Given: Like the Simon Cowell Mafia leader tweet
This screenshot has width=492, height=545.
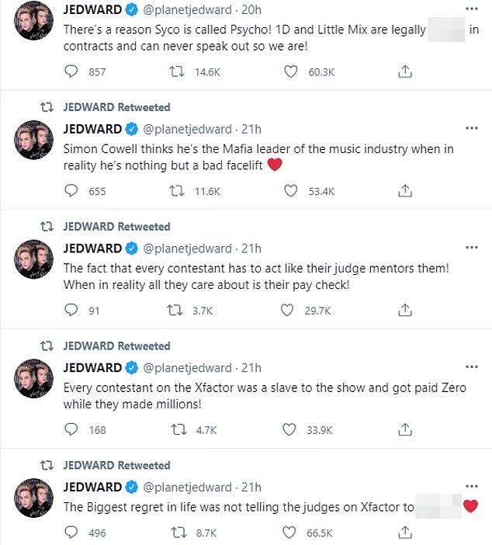Looking at the screenshot, I should pyautogui.click(x=291, y=191).
